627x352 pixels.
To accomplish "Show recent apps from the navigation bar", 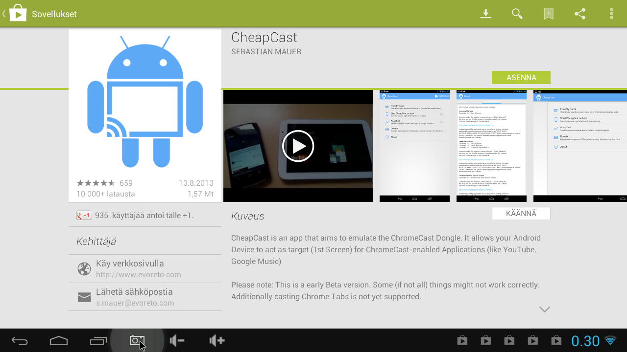I will coord(98,341).
